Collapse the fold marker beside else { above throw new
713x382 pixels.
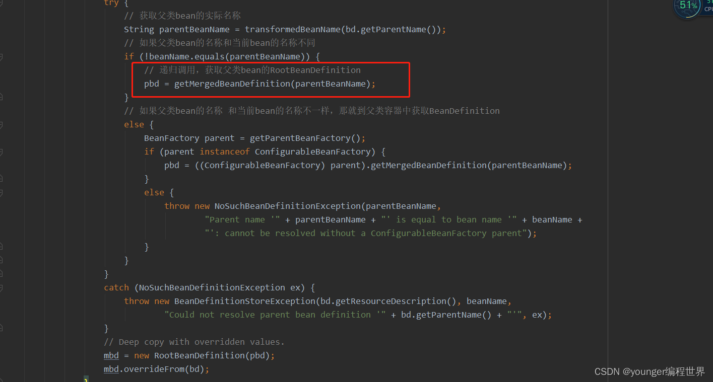click(x=1, y=192)
